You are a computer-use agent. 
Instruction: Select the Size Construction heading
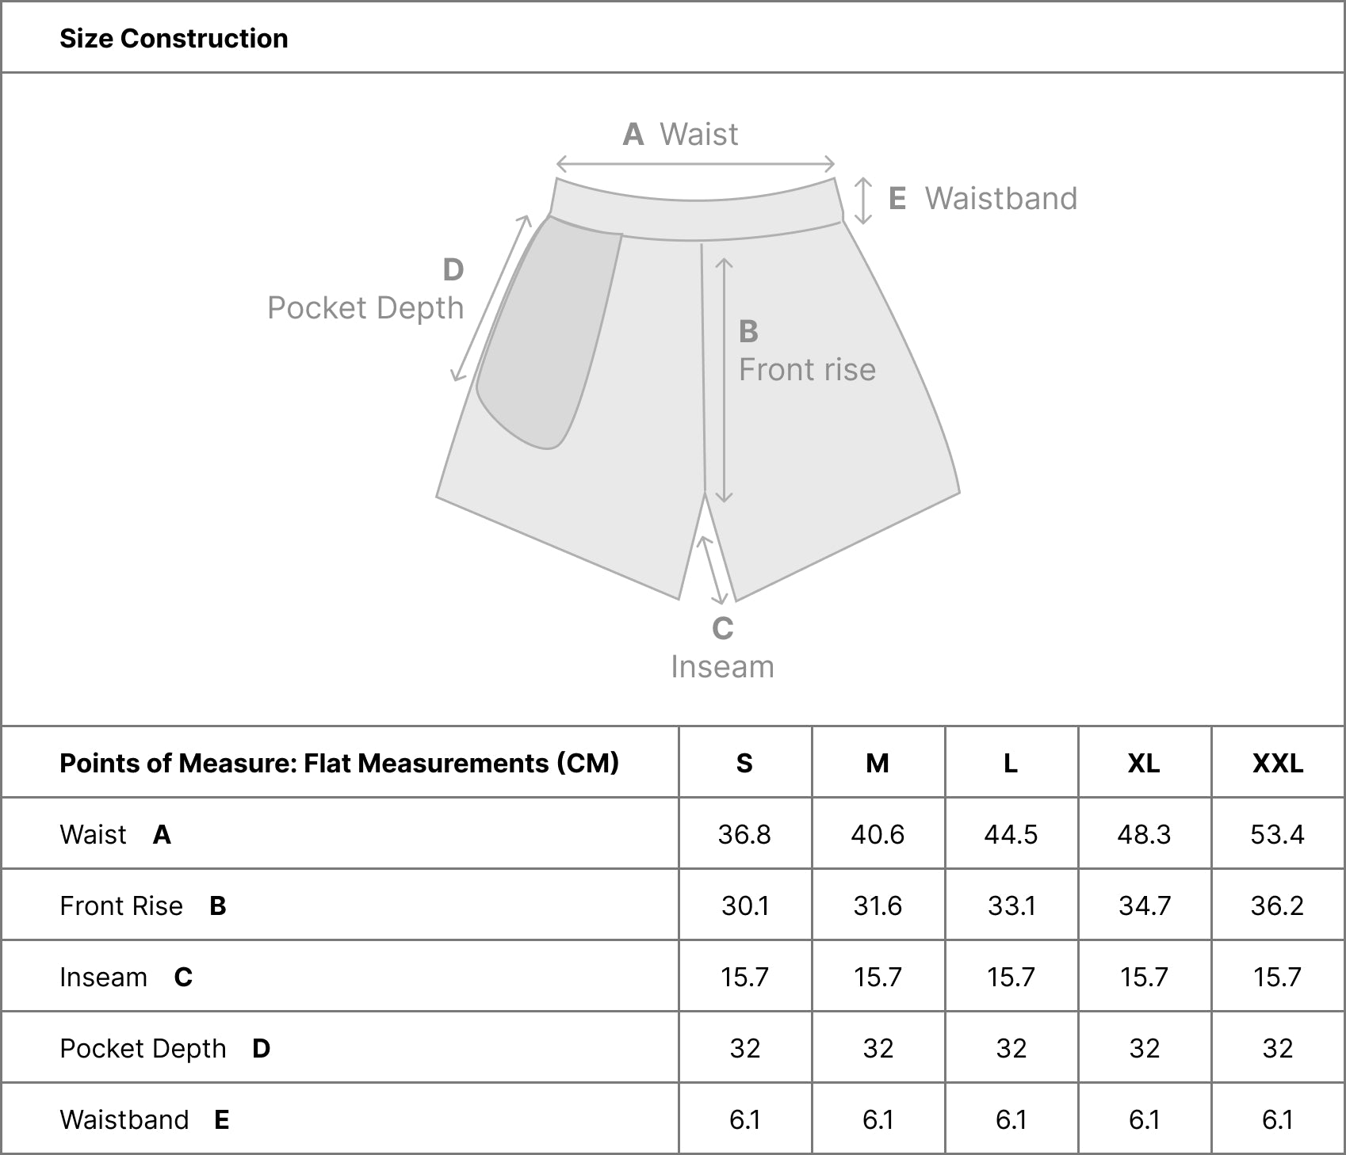[174, 38]
